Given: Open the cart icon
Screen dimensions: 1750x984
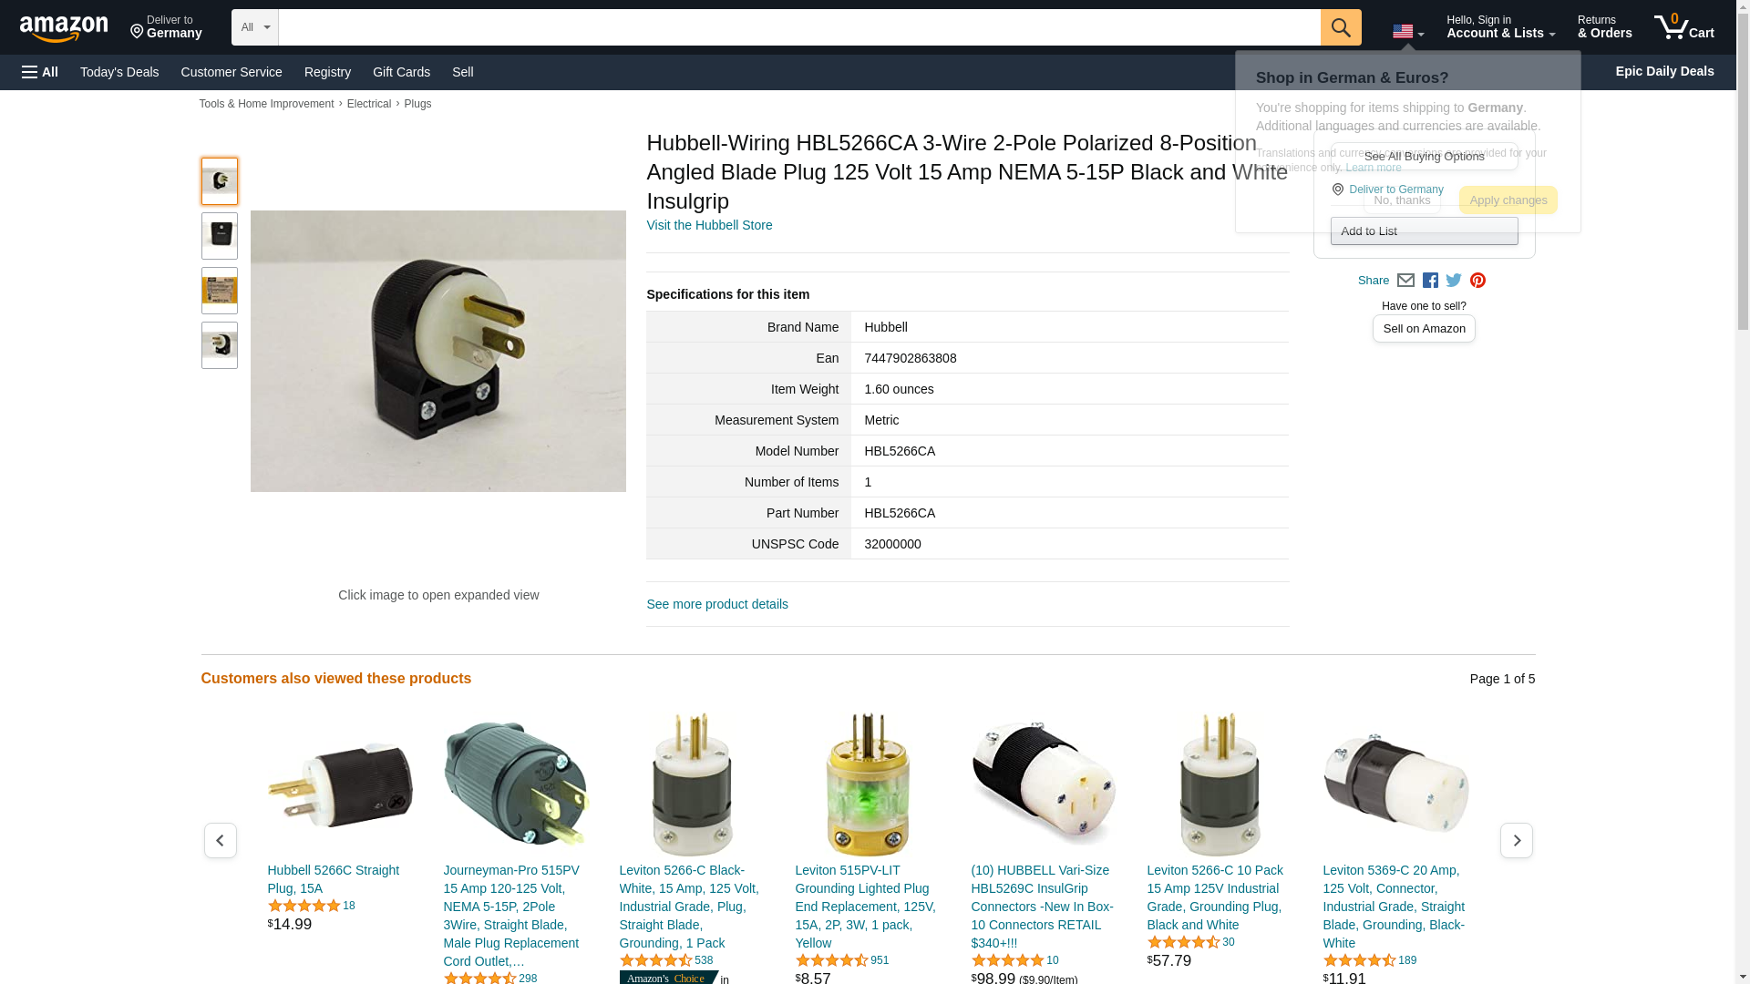Looking at the screenshot, I should (x=1684, y=27).
